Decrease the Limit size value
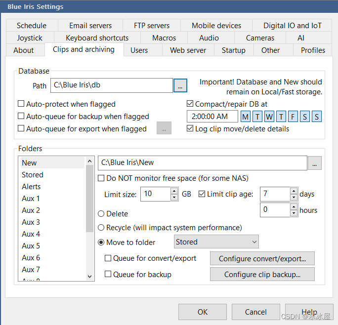Viewport: 338px width, 325px height. (x=174, y=197)
